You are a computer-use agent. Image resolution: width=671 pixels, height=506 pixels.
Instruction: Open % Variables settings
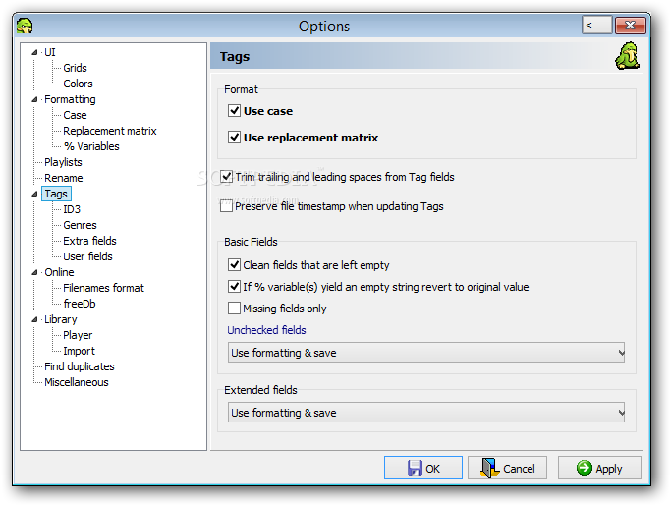[91, 146]
